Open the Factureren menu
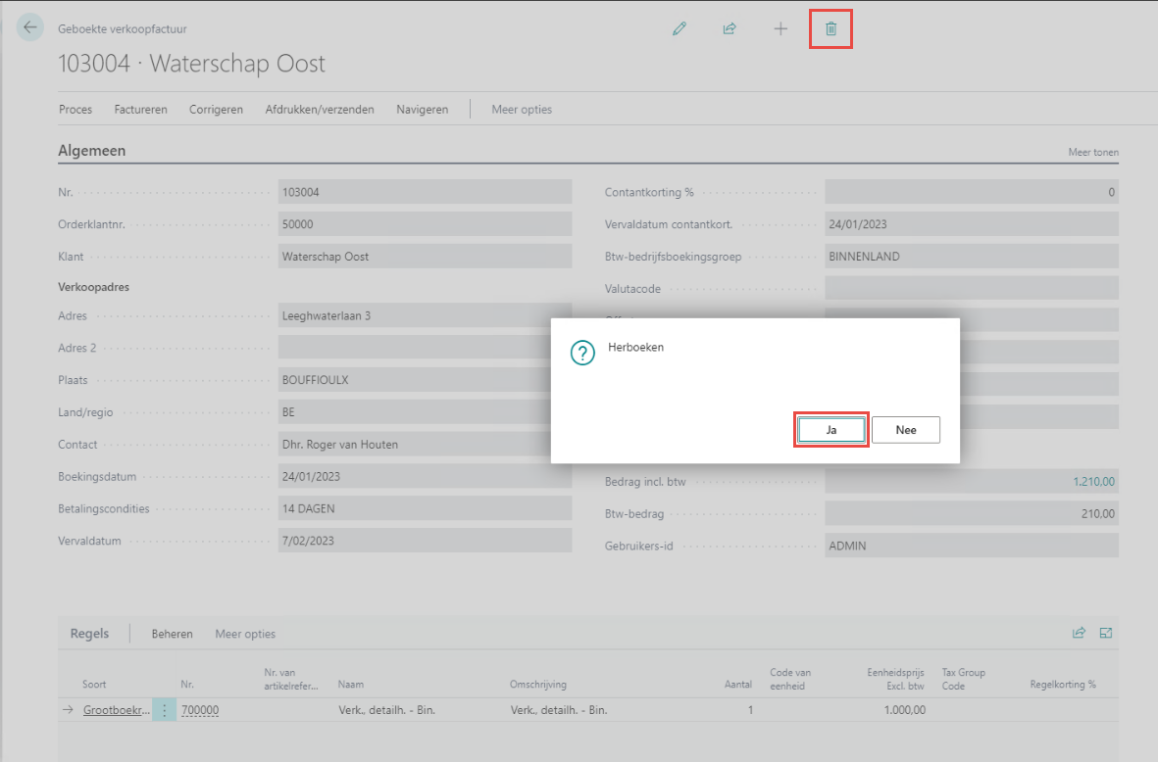 point(140,110)
